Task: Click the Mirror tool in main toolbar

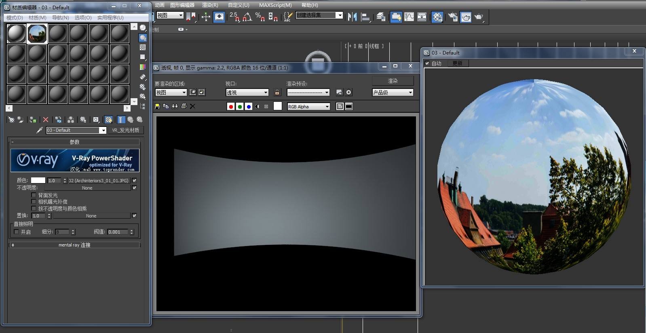Action: pyautogui.click(x=352, y=17)
